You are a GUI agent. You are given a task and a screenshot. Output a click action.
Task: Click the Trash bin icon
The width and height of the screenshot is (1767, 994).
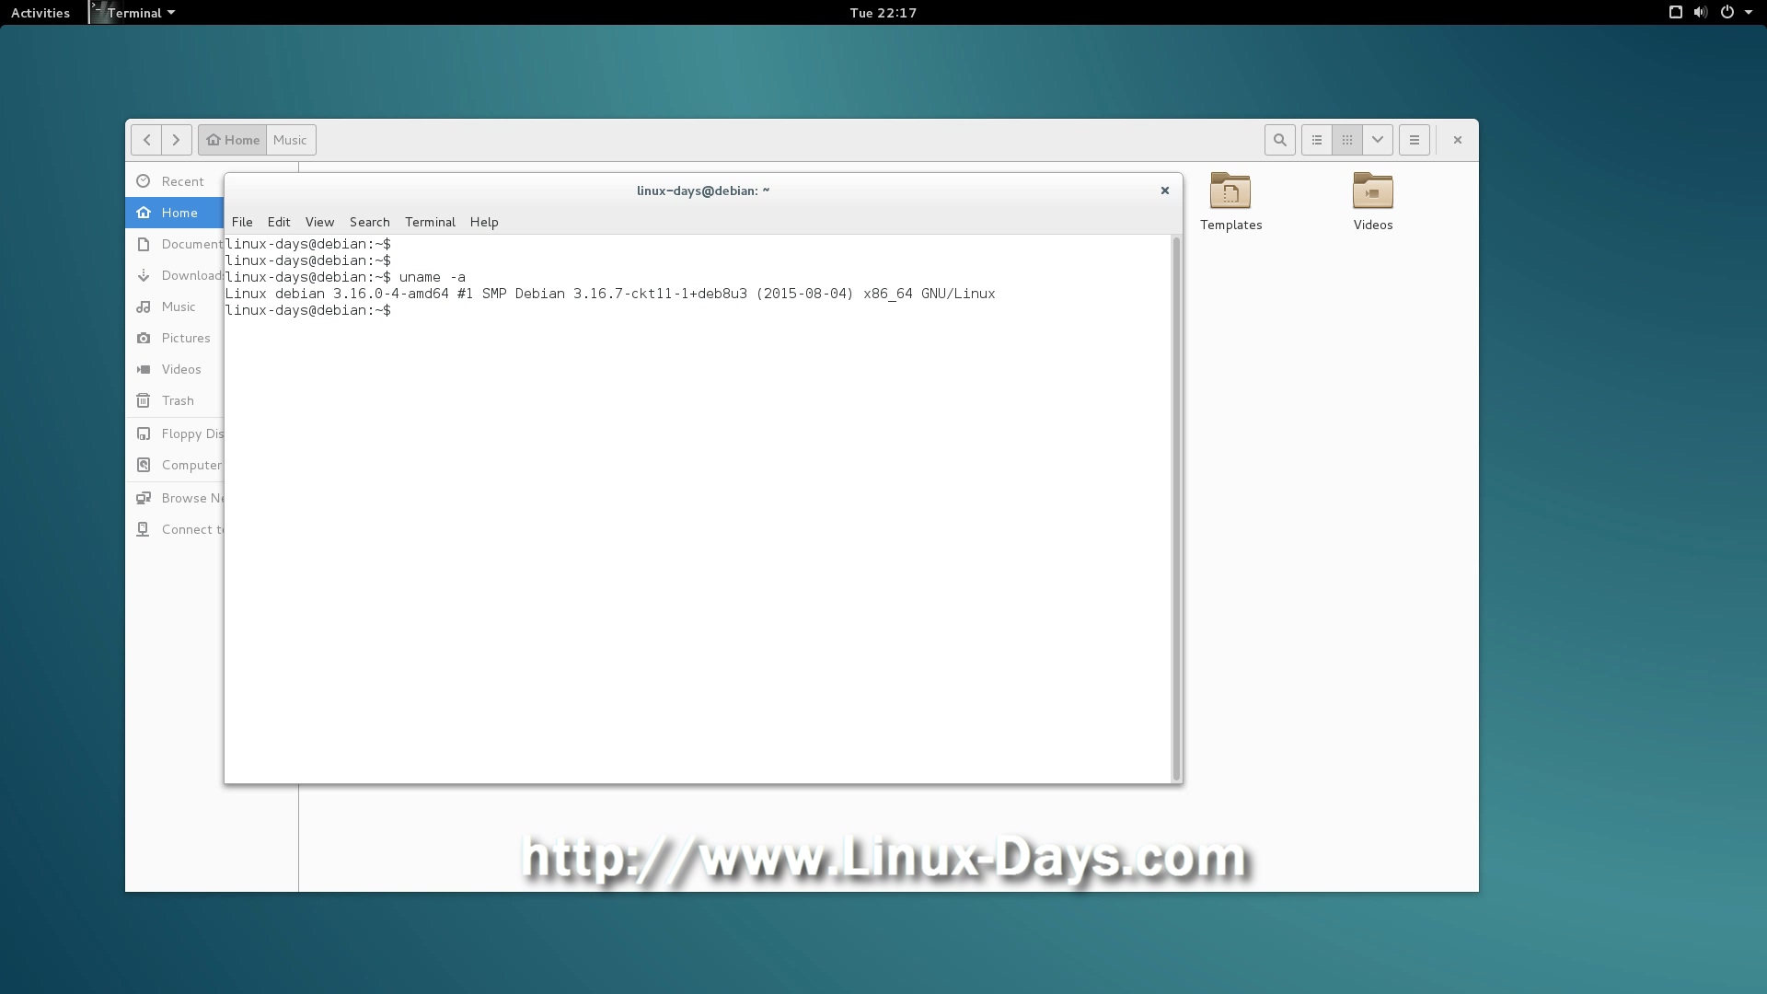click(144, 400)
